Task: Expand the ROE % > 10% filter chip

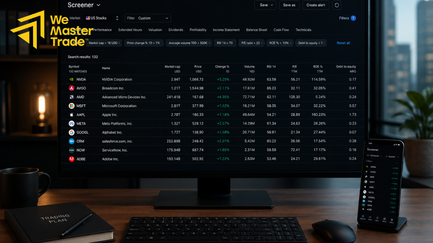Action: (x=280, y=43)
